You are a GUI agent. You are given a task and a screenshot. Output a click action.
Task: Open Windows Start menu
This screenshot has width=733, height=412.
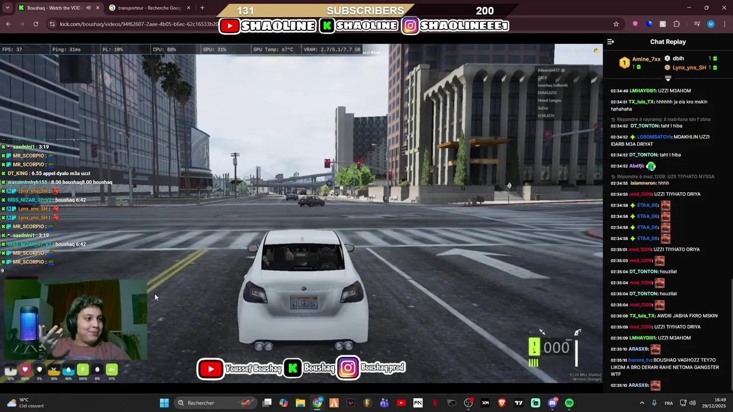[164, 403]
